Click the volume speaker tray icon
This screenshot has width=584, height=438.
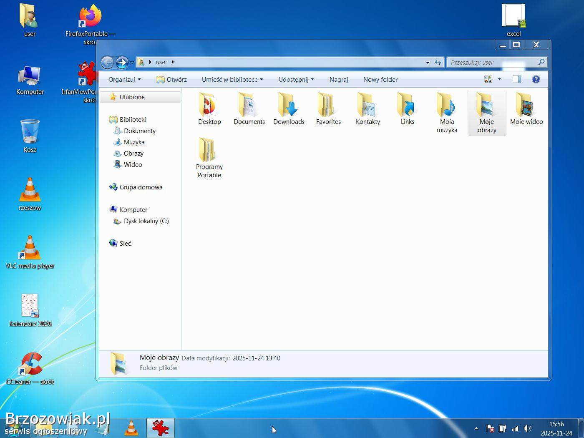click(528, 428)
